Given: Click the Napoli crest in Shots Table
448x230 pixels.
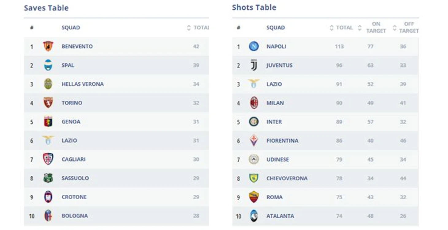Looking at the screenshot, I should [x=254, y=46].
